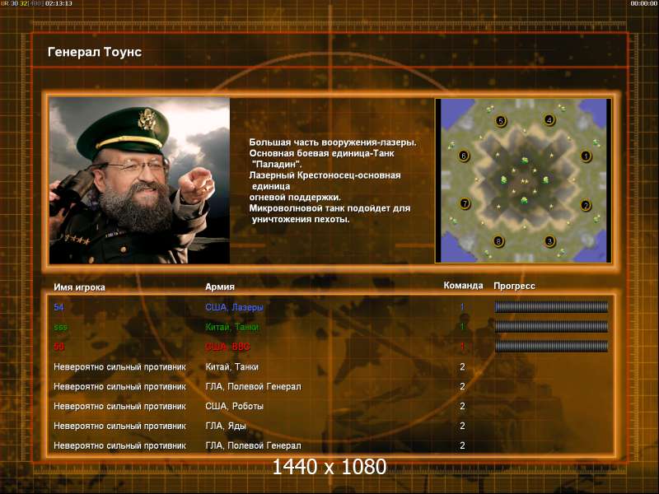Select start position 3 on the minimap
Screen dimensions: 659x494
click(x=549, y=241)
